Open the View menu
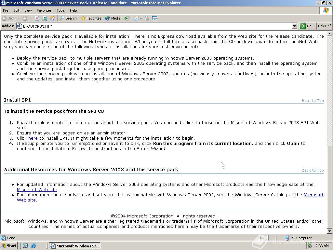This screenshot has height=250, width=333. [x=28, y=10]
